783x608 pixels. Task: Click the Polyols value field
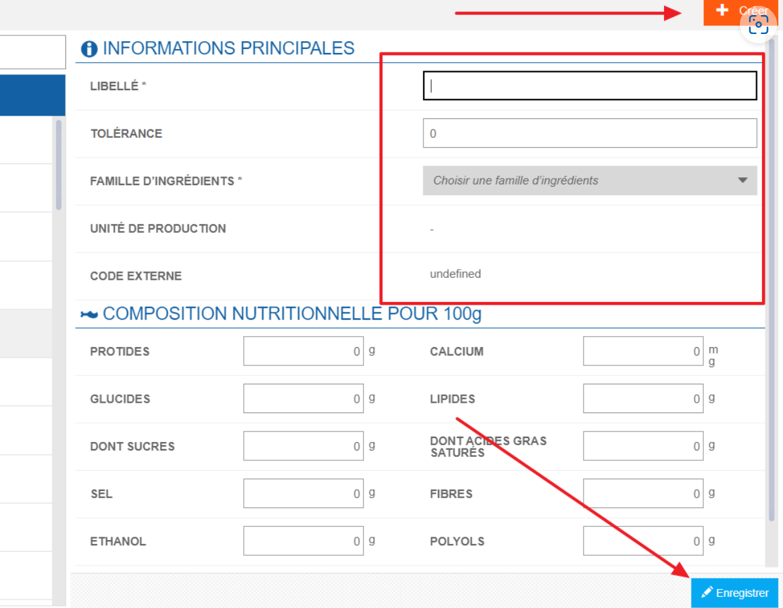click(x=643, y=541)
